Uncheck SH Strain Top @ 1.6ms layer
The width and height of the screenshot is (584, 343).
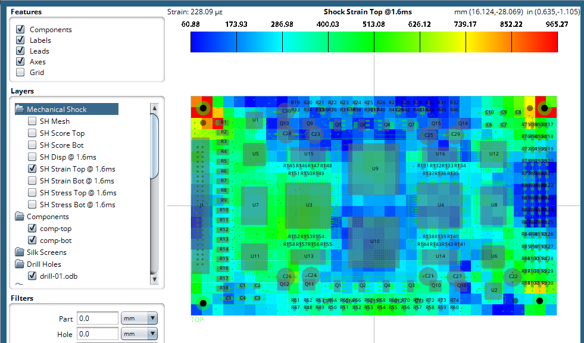[32, 169]
